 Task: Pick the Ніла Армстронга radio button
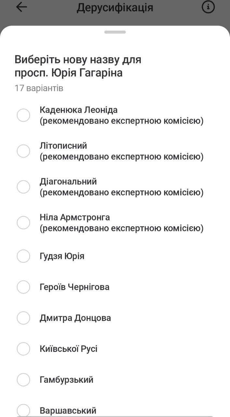tap(23, 223)
